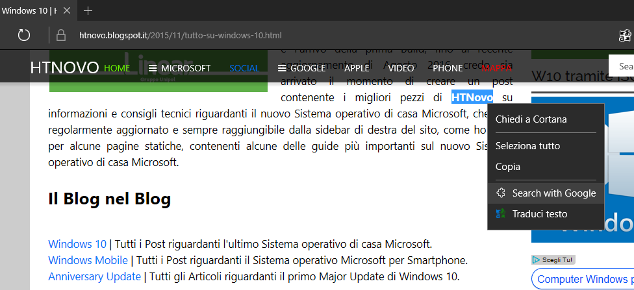Open the GOOGLE nav menu
This screenshot has width=634, height=290.
coord(301,68)
